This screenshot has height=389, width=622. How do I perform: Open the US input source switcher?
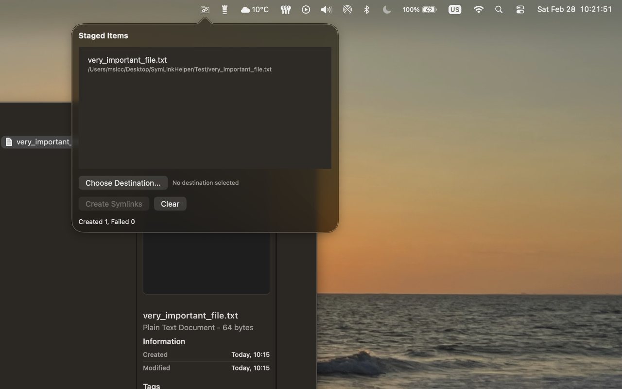pos(454,9)
